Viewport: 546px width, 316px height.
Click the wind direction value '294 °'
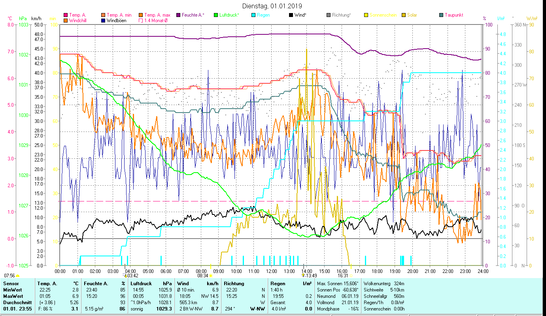tap(229, 308)
